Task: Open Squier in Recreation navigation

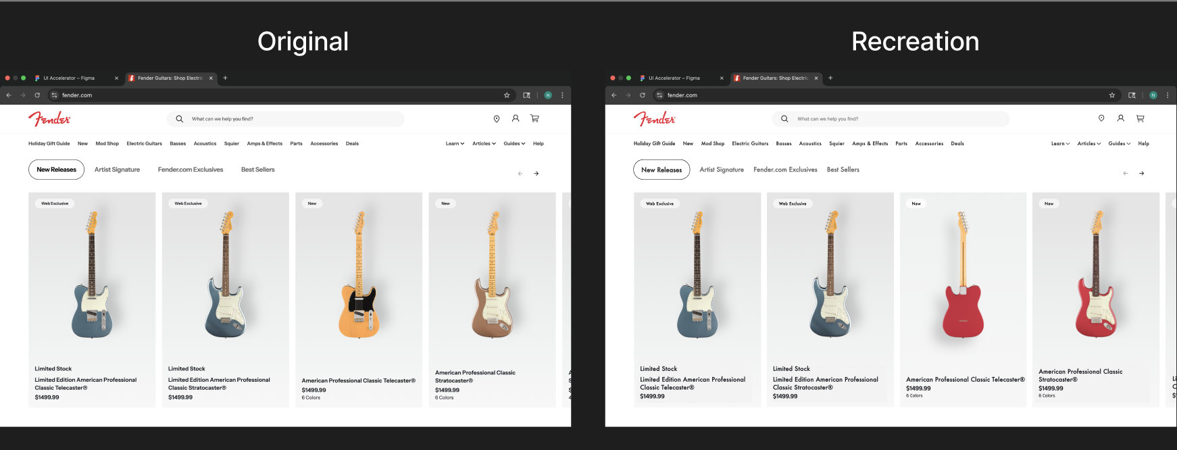Action: pos(836,143)
